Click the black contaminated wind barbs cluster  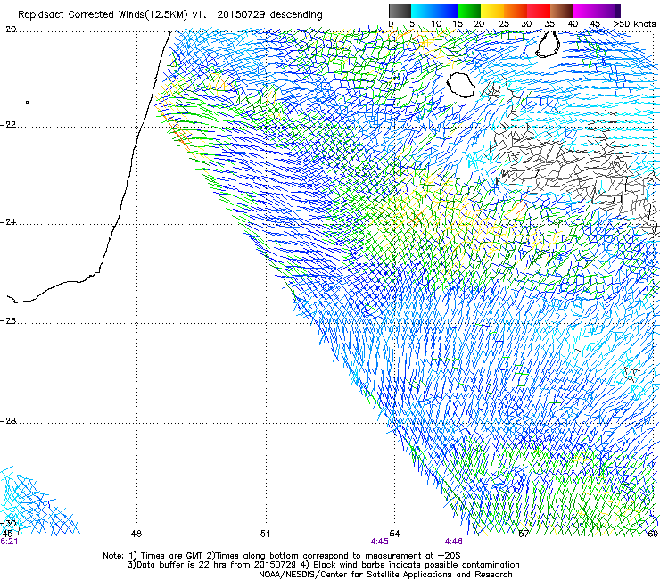tap(577, 173)
